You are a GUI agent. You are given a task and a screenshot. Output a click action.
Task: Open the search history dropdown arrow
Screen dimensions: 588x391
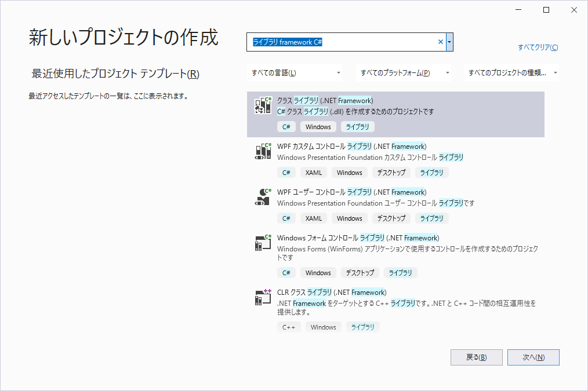click(450, 42)
